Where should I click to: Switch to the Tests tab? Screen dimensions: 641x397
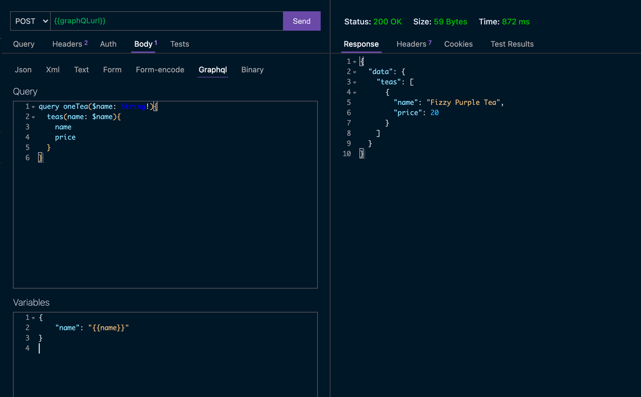(x=180, y=44)
